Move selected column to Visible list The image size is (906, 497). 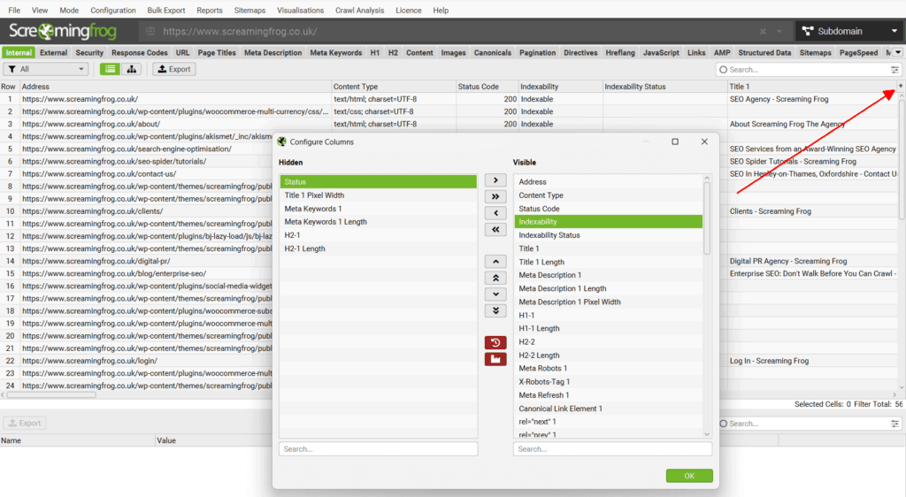(x=495, y=180)
